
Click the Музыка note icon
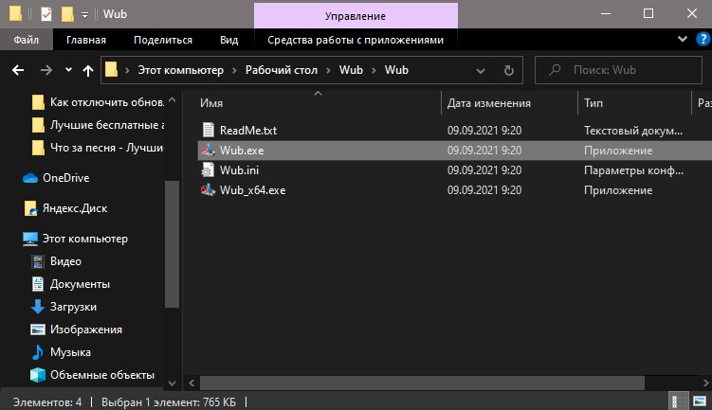coord(38,352)
